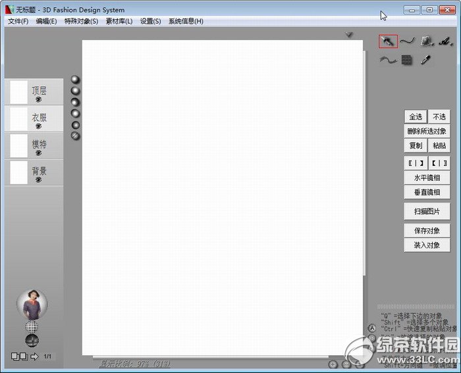Toggle visibility eye of 衣服 layer
461x373 pixels.
38,126
